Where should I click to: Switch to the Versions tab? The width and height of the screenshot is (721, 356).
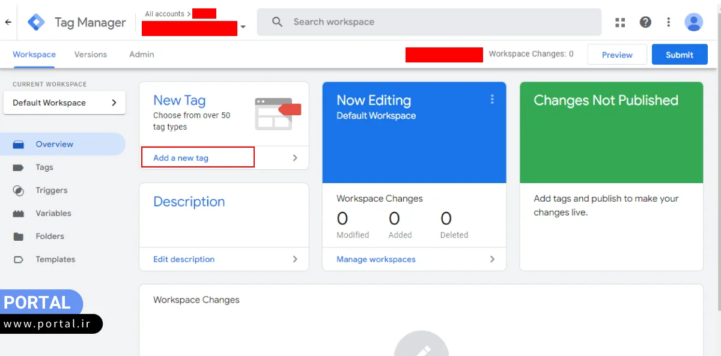90,54
